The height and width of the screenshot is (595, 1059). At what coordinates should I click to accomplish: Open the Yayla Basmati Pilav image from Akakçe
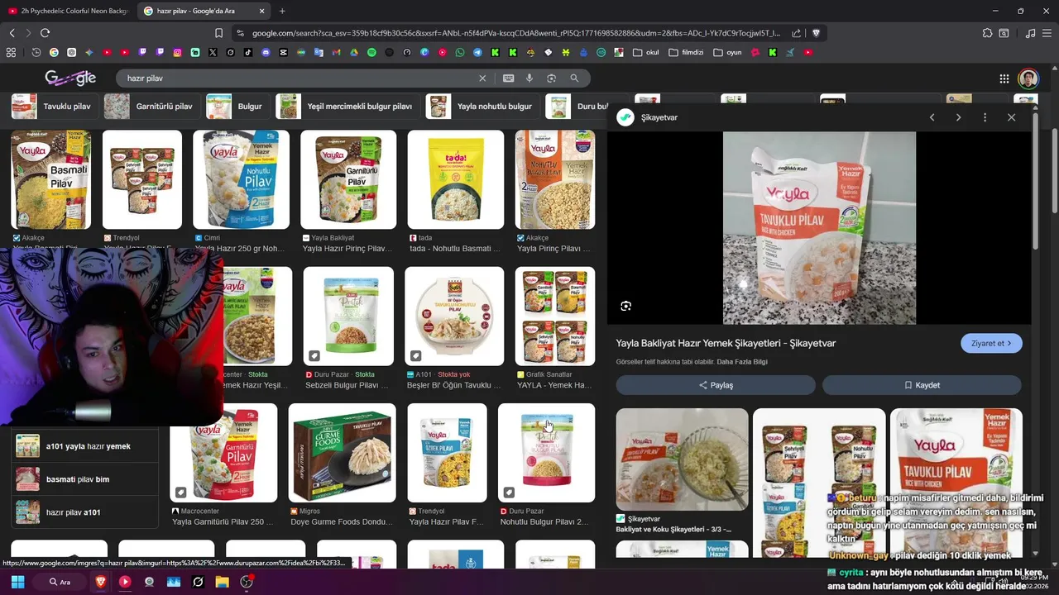pos(50,179)
